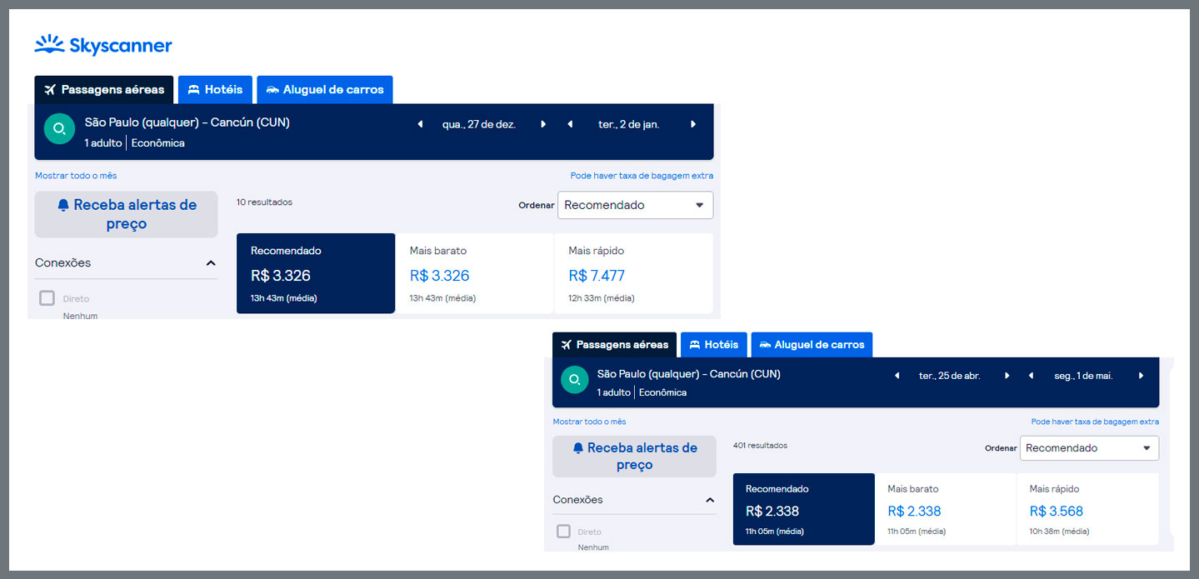1199x579 pixels.
Task: Select Mais rápido R$ 7.477 card
Action: [x=633, y=273]
